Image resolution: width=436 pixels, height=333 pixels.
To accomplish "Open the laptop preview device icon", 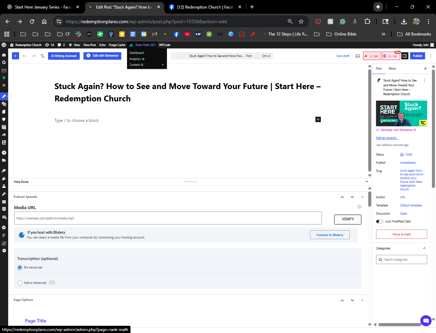I will 358,56.
